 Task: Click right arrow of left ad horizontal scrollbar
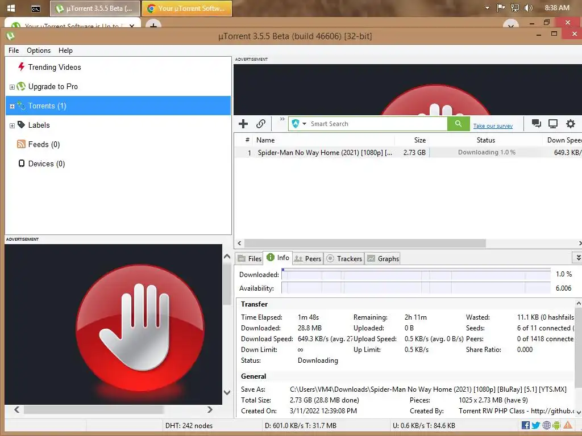click(x=210, y=410)
